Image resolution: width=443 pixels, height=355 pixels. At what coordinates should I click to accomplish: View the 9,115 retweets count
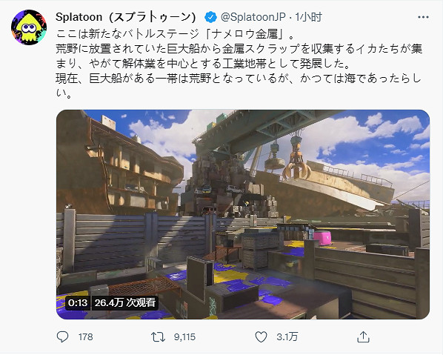[x=184, y=337]
